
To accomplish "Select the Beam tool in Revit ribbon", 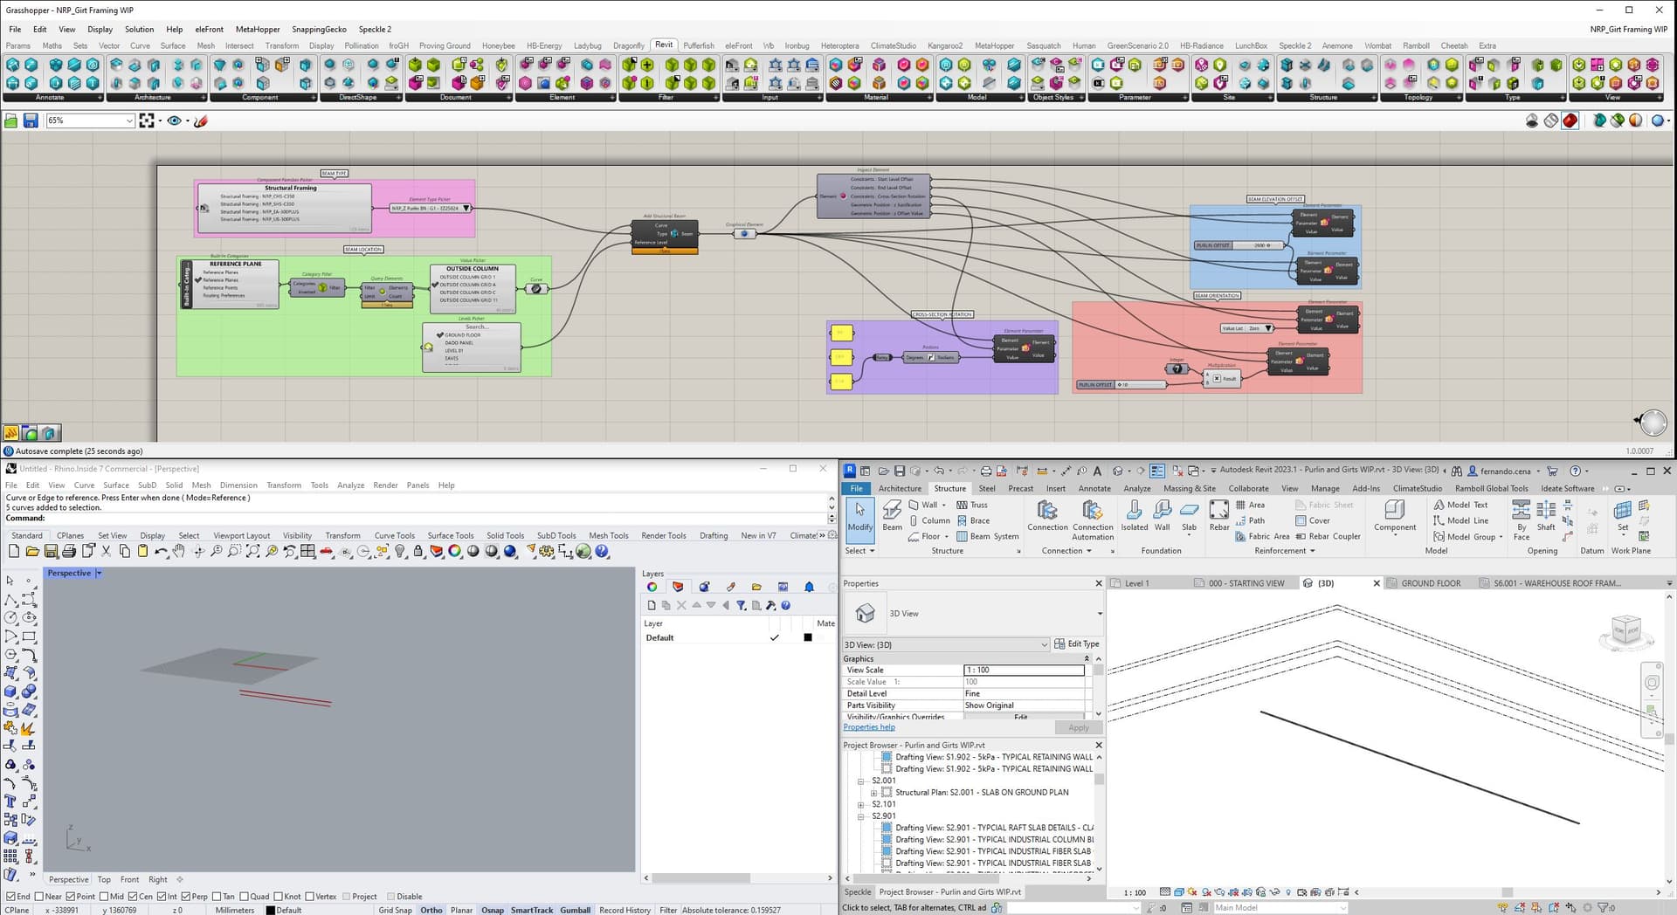I will (x=892, y=516).
